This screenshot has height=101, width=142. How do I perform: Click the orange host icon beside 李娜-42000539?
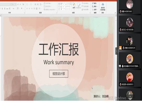(120, 48)
